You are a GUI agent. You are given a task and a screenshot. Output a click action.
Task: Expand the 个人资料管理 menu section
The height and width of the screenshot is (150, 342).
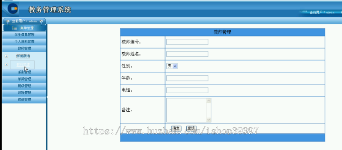click(24, 42)
